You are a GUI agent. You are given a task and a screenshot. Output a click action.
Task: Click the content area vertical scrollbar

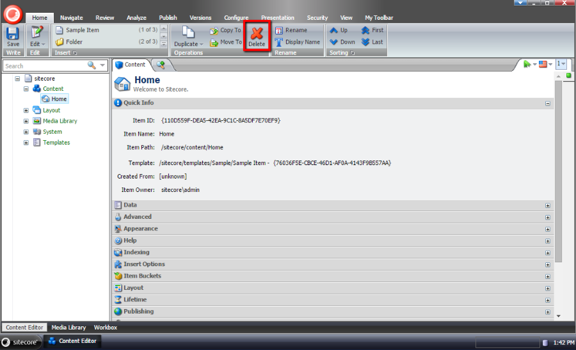[x=558, y=171]
